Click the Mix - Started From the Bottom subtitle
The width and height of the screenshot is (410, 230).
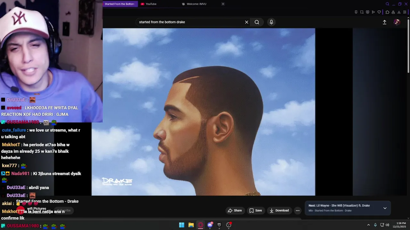330,211
